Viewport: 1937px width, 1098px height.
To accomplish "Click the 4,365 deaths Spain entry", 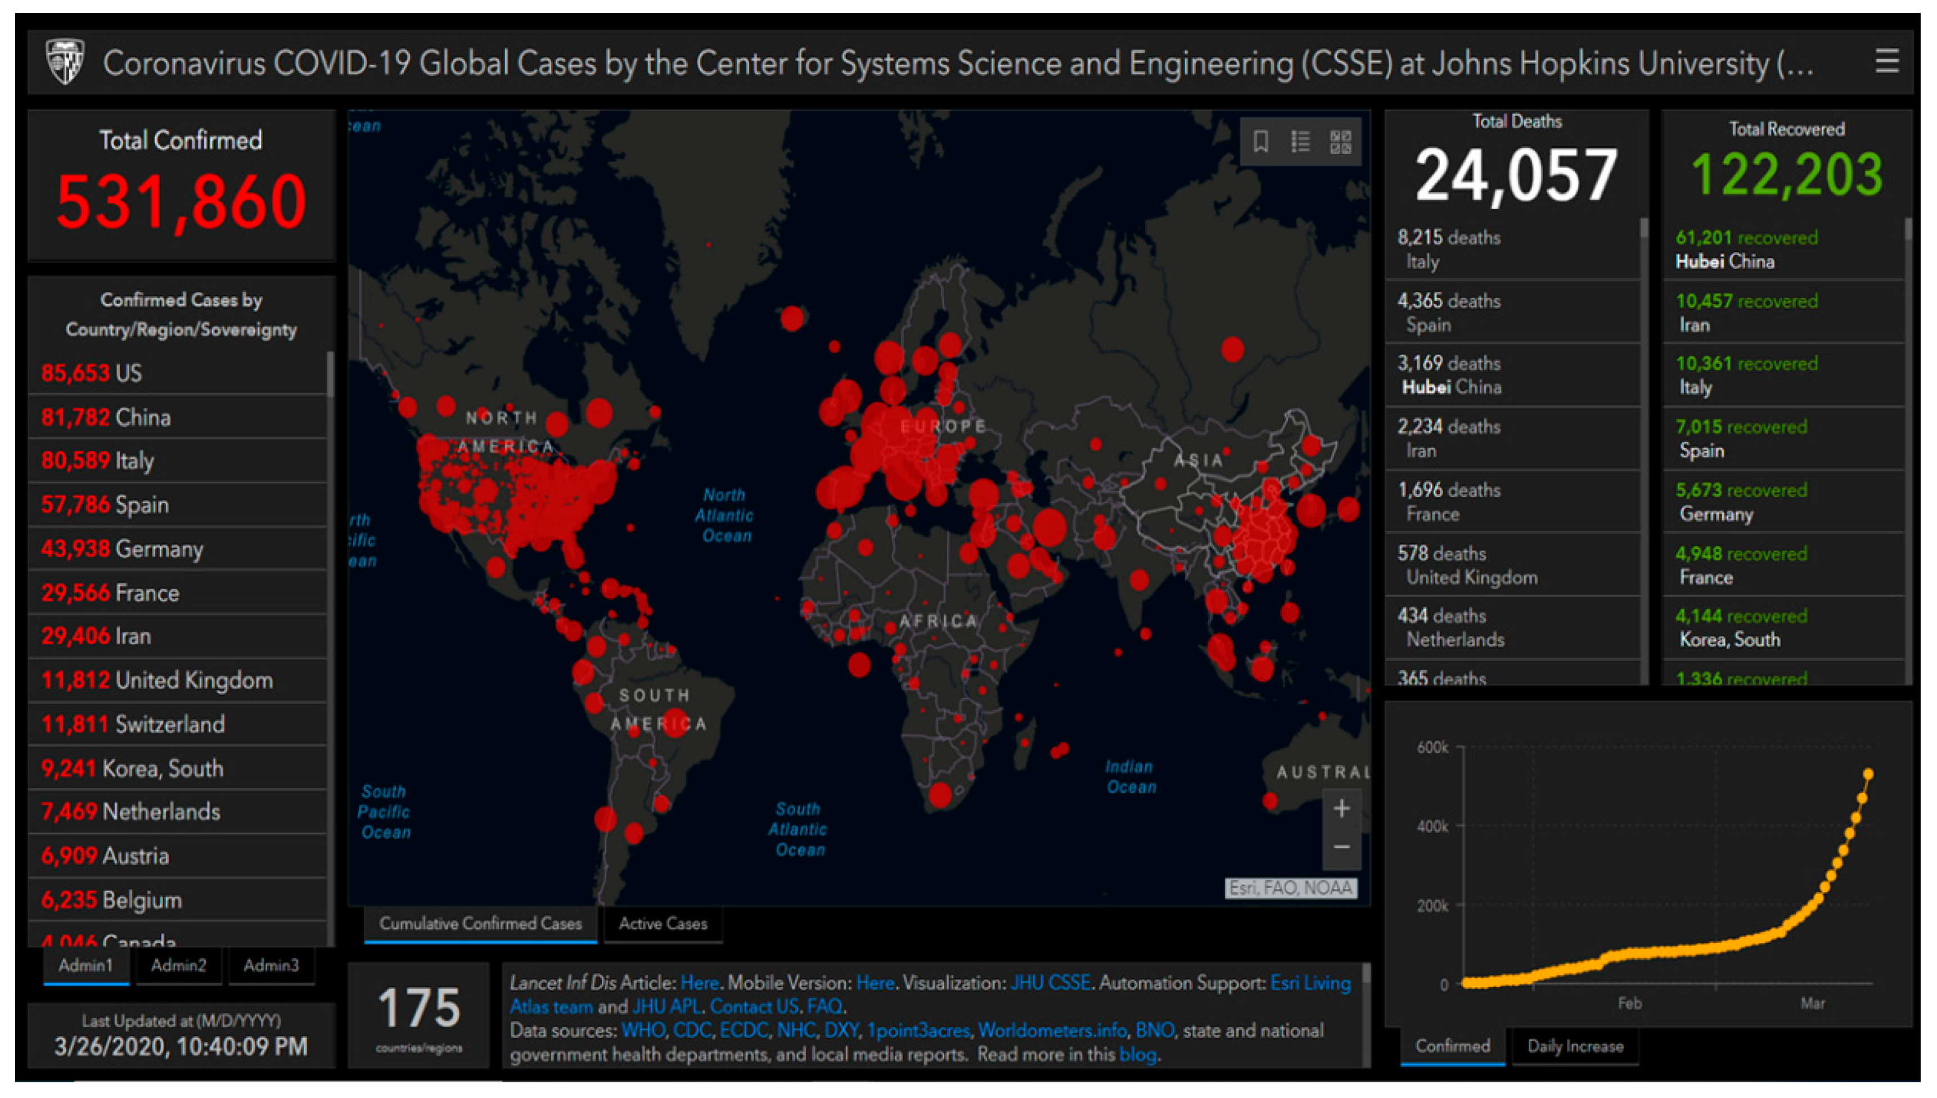I will 1512,312.
